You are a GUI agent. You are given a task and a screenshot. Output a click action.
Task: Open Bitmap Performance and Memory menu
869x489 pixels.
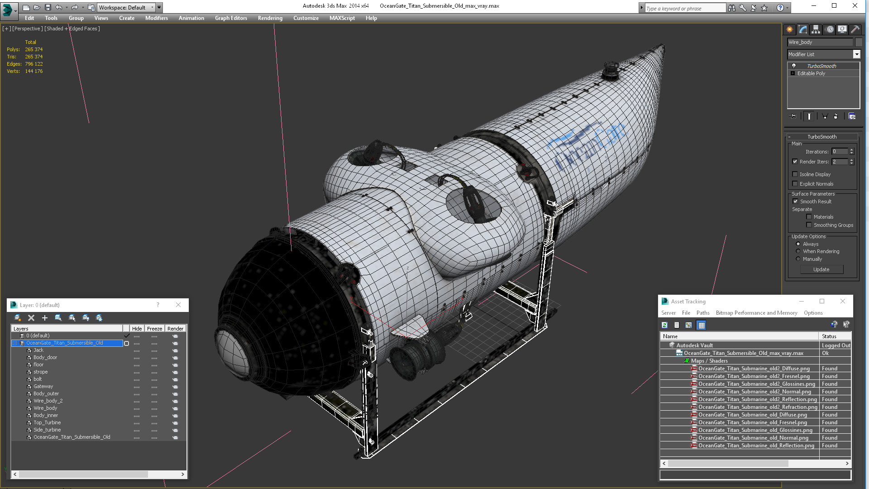click(x=756, y=313)
